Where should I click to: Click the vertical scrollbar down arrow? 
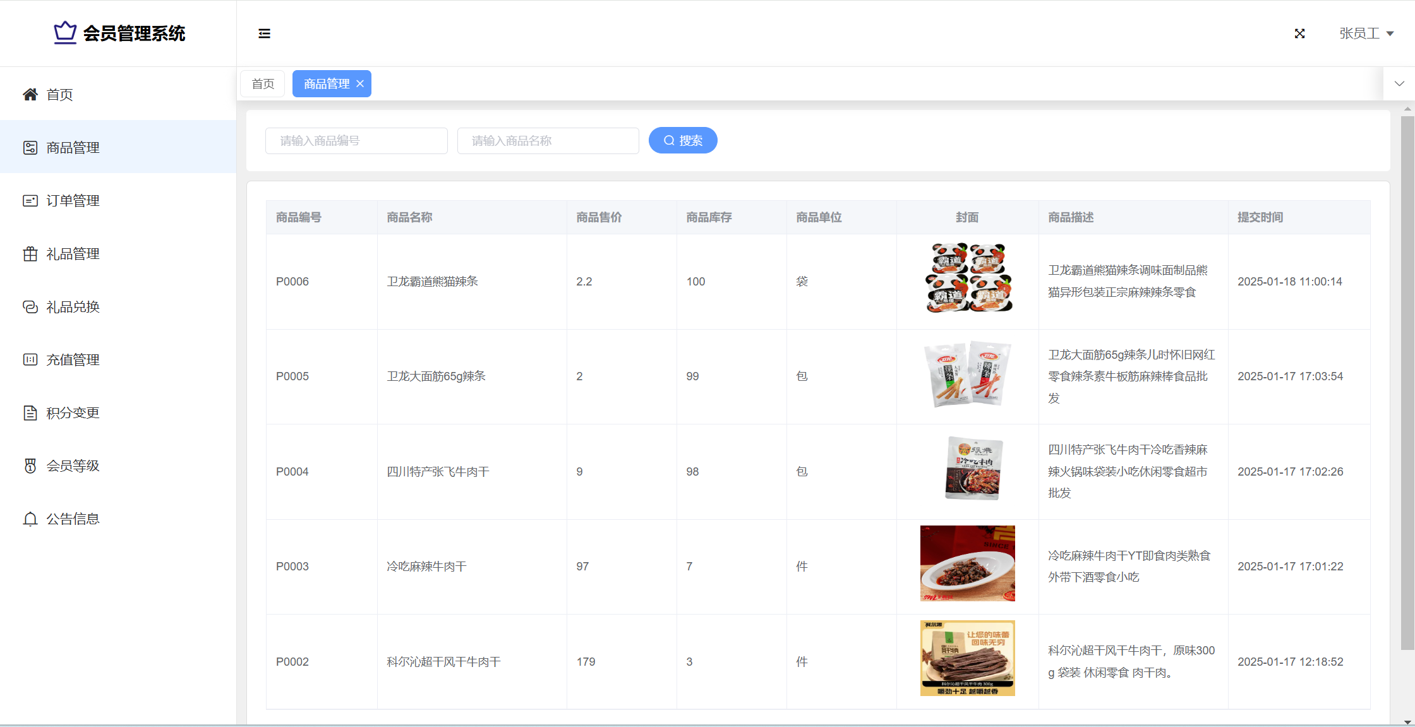pyautogui.click(x=1407, y=721)
